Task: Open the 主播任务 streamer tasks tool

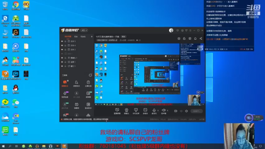Action: [88, 84]
